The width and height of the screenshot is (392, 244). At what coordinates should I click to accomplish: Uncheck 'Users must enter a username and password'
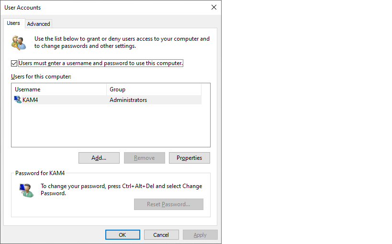click(x=14, y=63)
